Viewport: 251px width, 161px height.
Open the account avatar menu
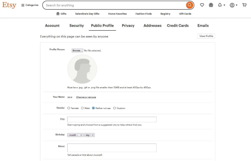(233, 5)
